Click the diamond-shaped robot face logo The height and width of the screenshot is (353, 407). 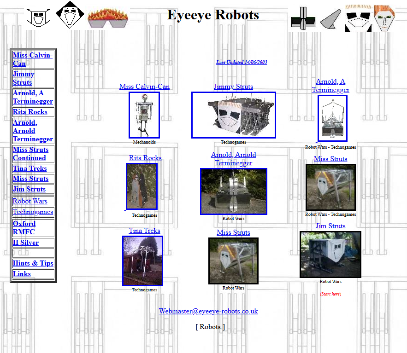tap(70, 15)
